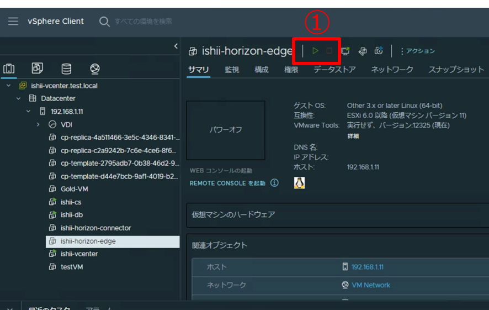Select VM cp-replica-c2a9242b
489x310 pixels.
pyautogui.click(x=119, y=150)
